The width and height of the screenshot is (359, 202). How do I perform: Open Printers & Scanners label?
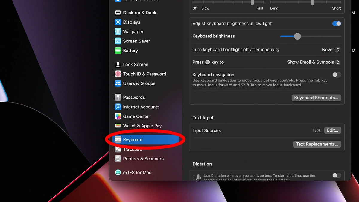pos(143,159)
